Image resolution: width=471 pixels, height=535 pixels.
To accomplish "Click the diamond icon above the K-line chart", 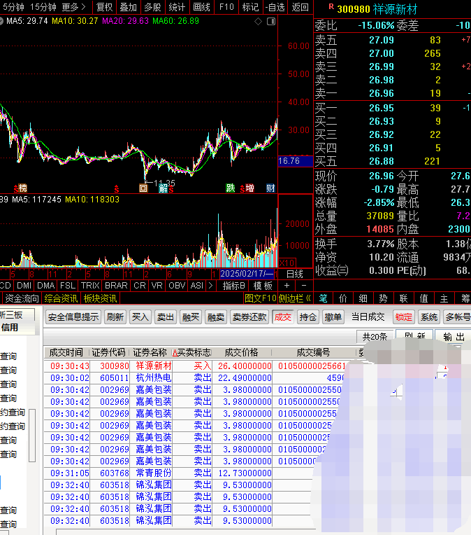I will (x=258, y=22).
